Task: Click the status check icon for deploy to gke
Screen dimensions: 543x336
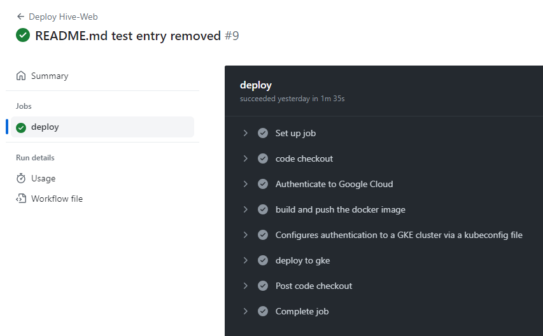Action: [x=263, y=260]
